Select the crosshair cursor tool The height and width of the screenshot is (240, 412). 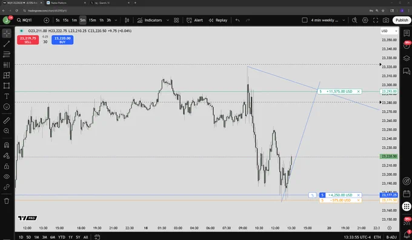pyautogui.click(x=7, y=33)
